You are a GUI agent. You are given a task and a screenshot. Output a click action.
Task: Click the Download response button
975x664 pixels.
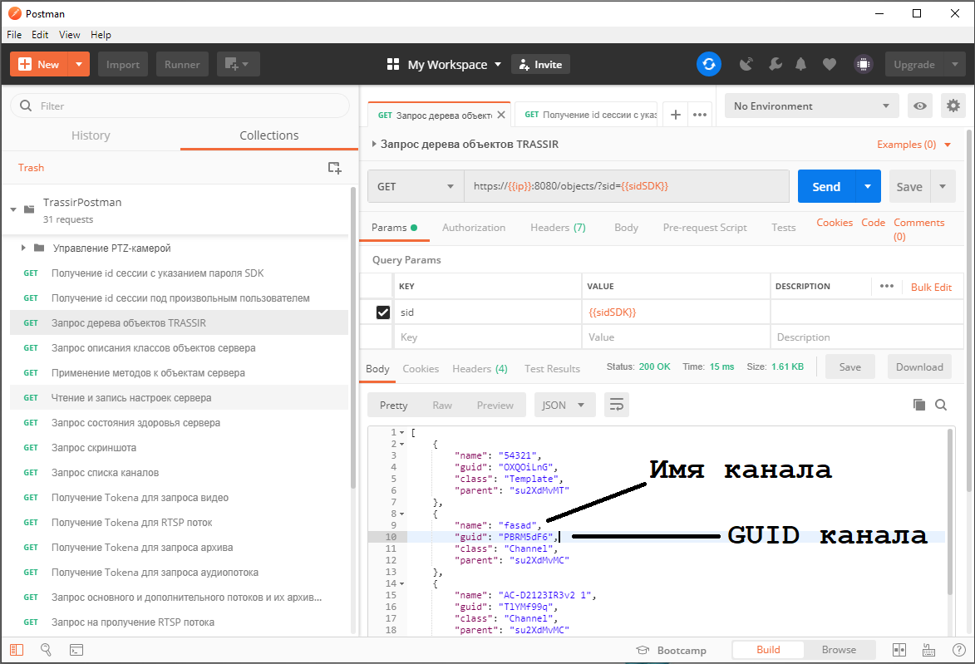tap(919, 366)
